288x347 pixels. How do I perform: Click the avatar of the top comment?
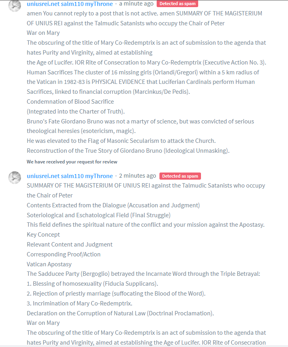(x=15, y=6)
